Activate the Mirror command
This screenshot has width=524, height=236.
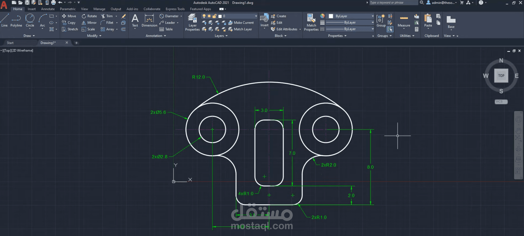click(89, 23)
